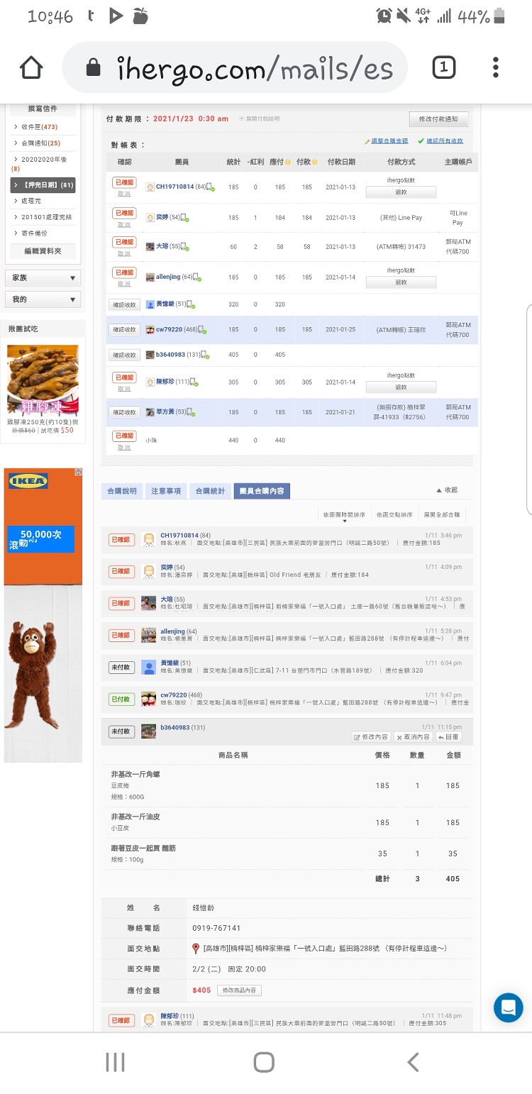Click the IKEA monkey advertisement
Screen dimensions: 532x1094
[x=43, y=615]
